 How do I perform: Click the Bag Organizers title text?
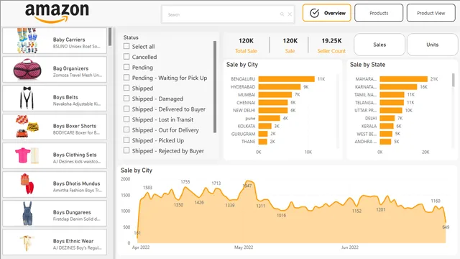[70, 68]
